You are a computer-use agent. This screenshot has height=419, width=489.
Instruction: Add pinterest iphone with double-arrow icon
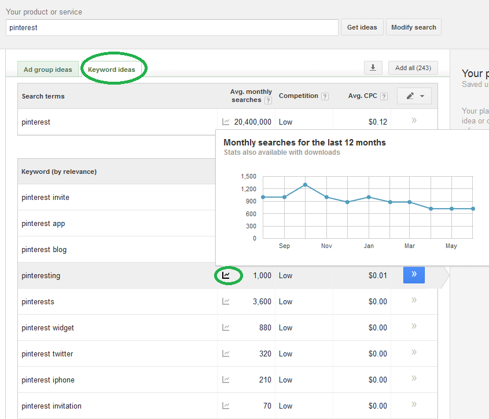point(414,378)
